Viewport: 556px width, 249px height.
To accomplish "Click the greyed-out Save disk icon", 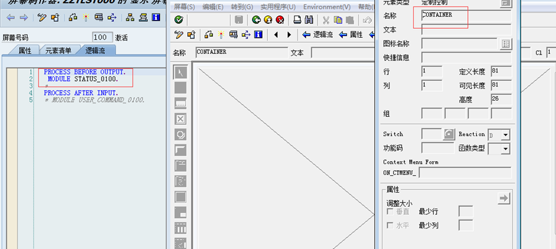I will [x=239, y=20].
